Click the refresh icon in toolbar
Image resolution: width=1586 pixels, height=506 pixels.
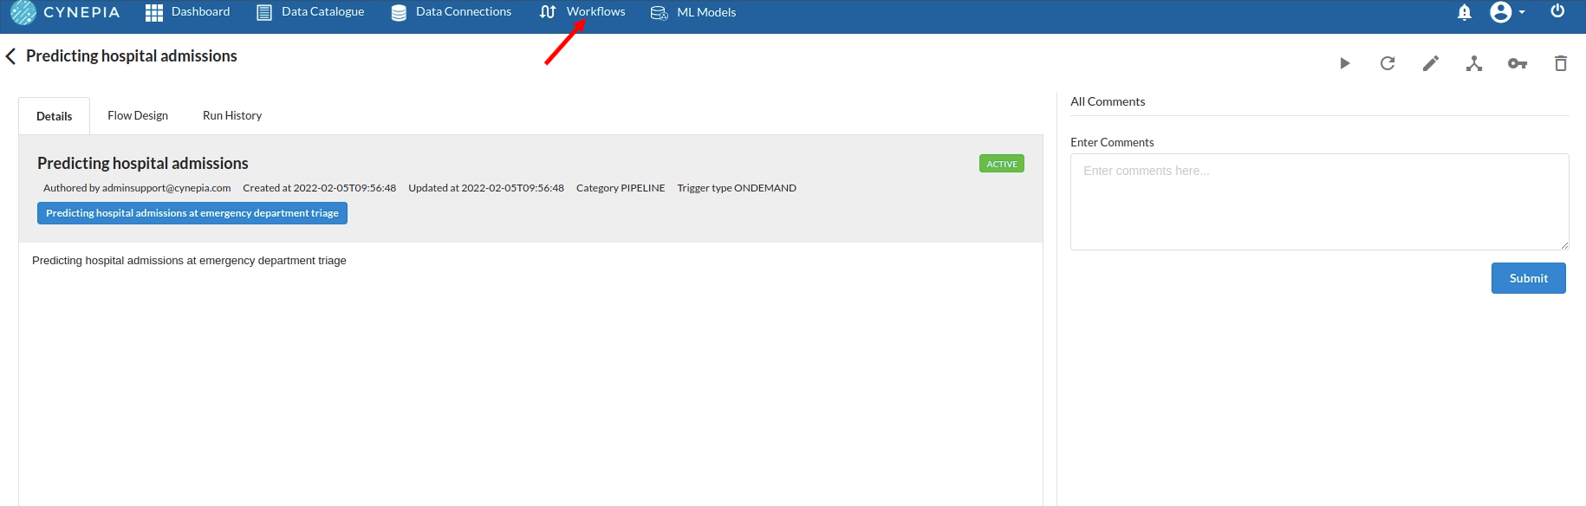pos(1388,63)
